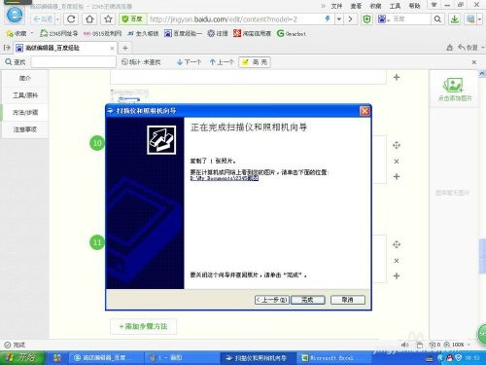Click the forward arrow next to address bar
The width and height of the screenshot is (486, 365).
tap(350, 19)
